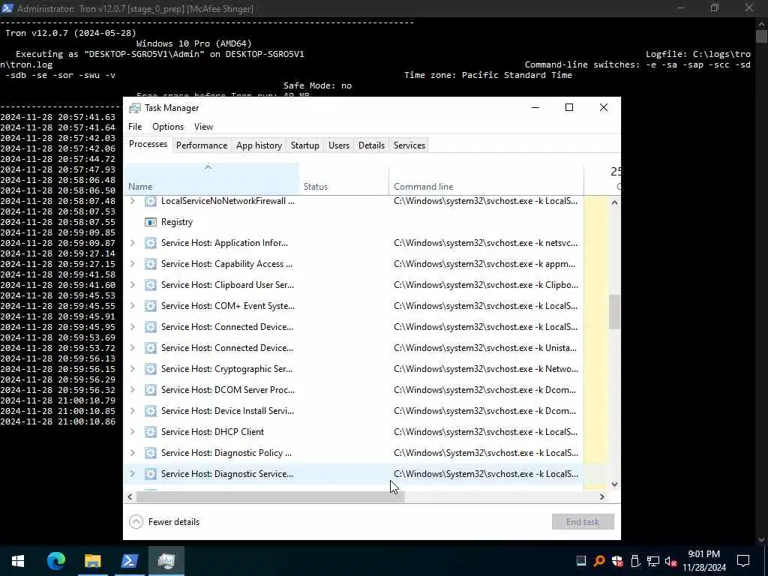Expand Service Host: DHCP Client row
The width and height of the screenshot is (768, 576).
coord(132,432)
